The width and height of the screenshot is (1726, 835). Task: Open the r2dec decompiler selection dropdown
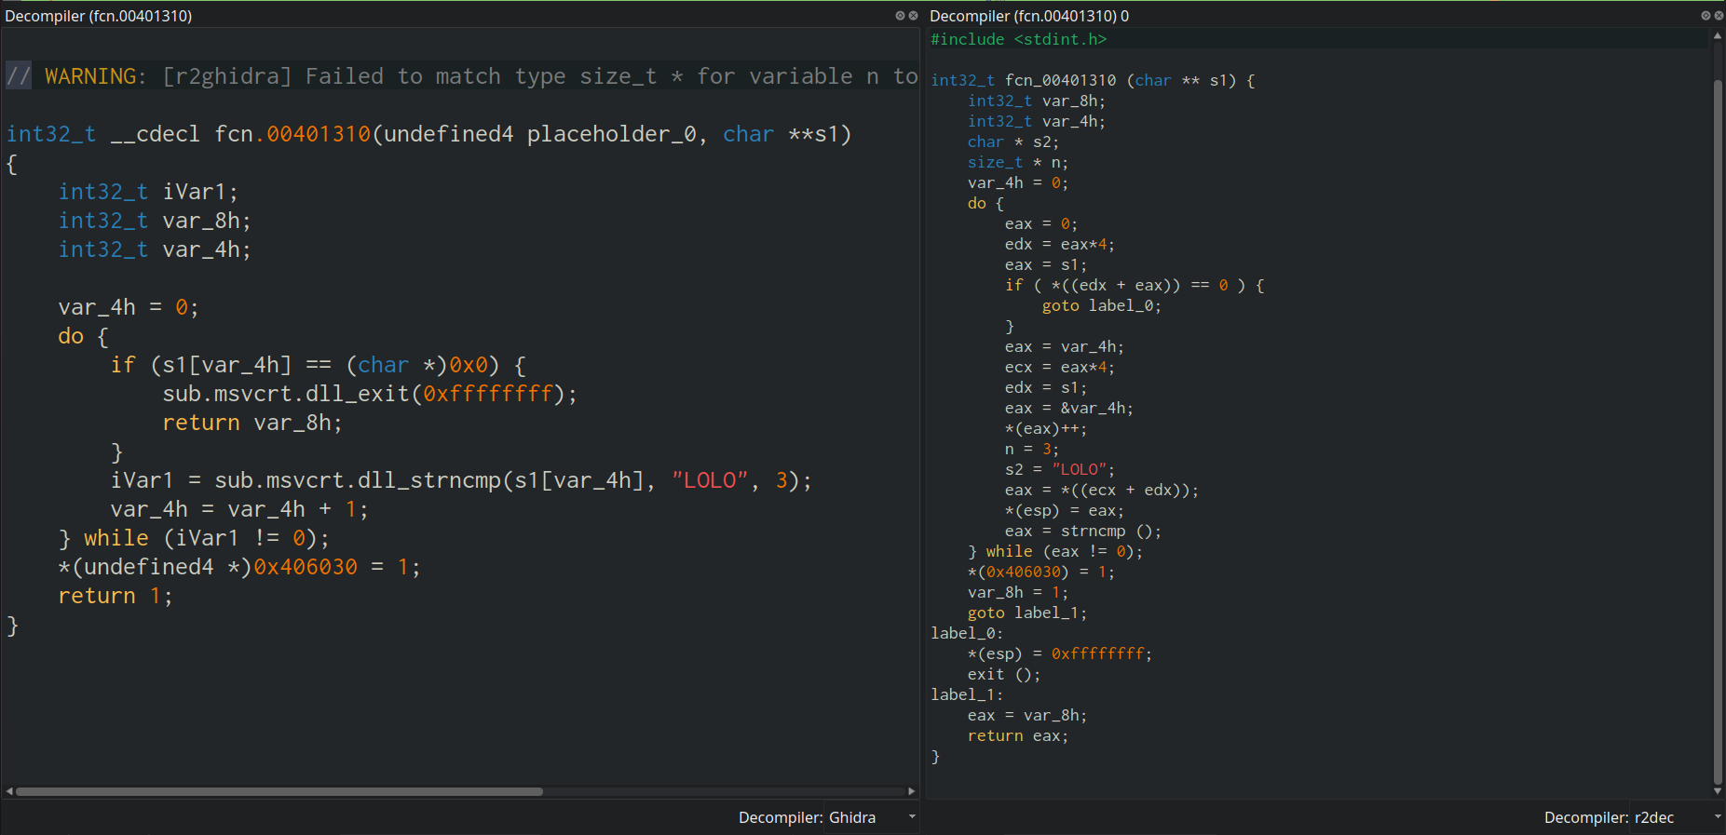coord(1677,817)
